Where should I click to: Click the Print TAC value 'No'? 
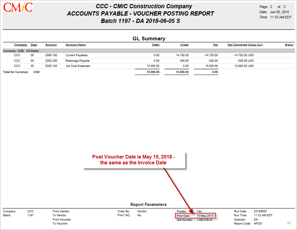pyautogui.click(x=139, y=215)
